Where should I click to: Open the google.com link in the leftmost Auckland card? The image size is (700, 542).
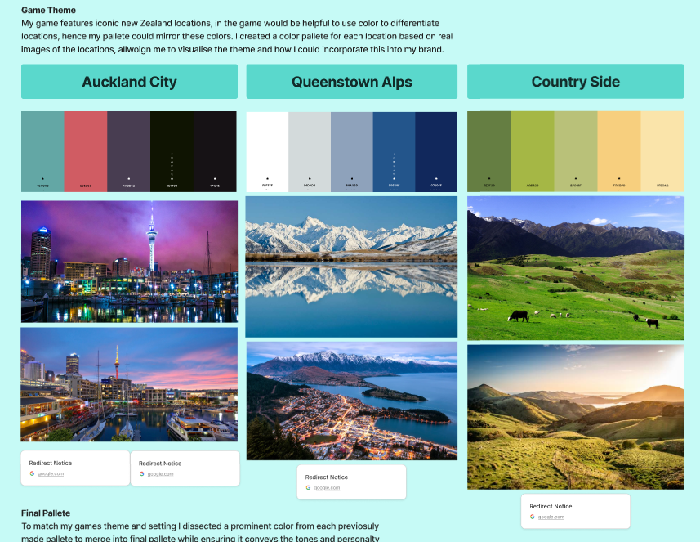coord(51,473)
